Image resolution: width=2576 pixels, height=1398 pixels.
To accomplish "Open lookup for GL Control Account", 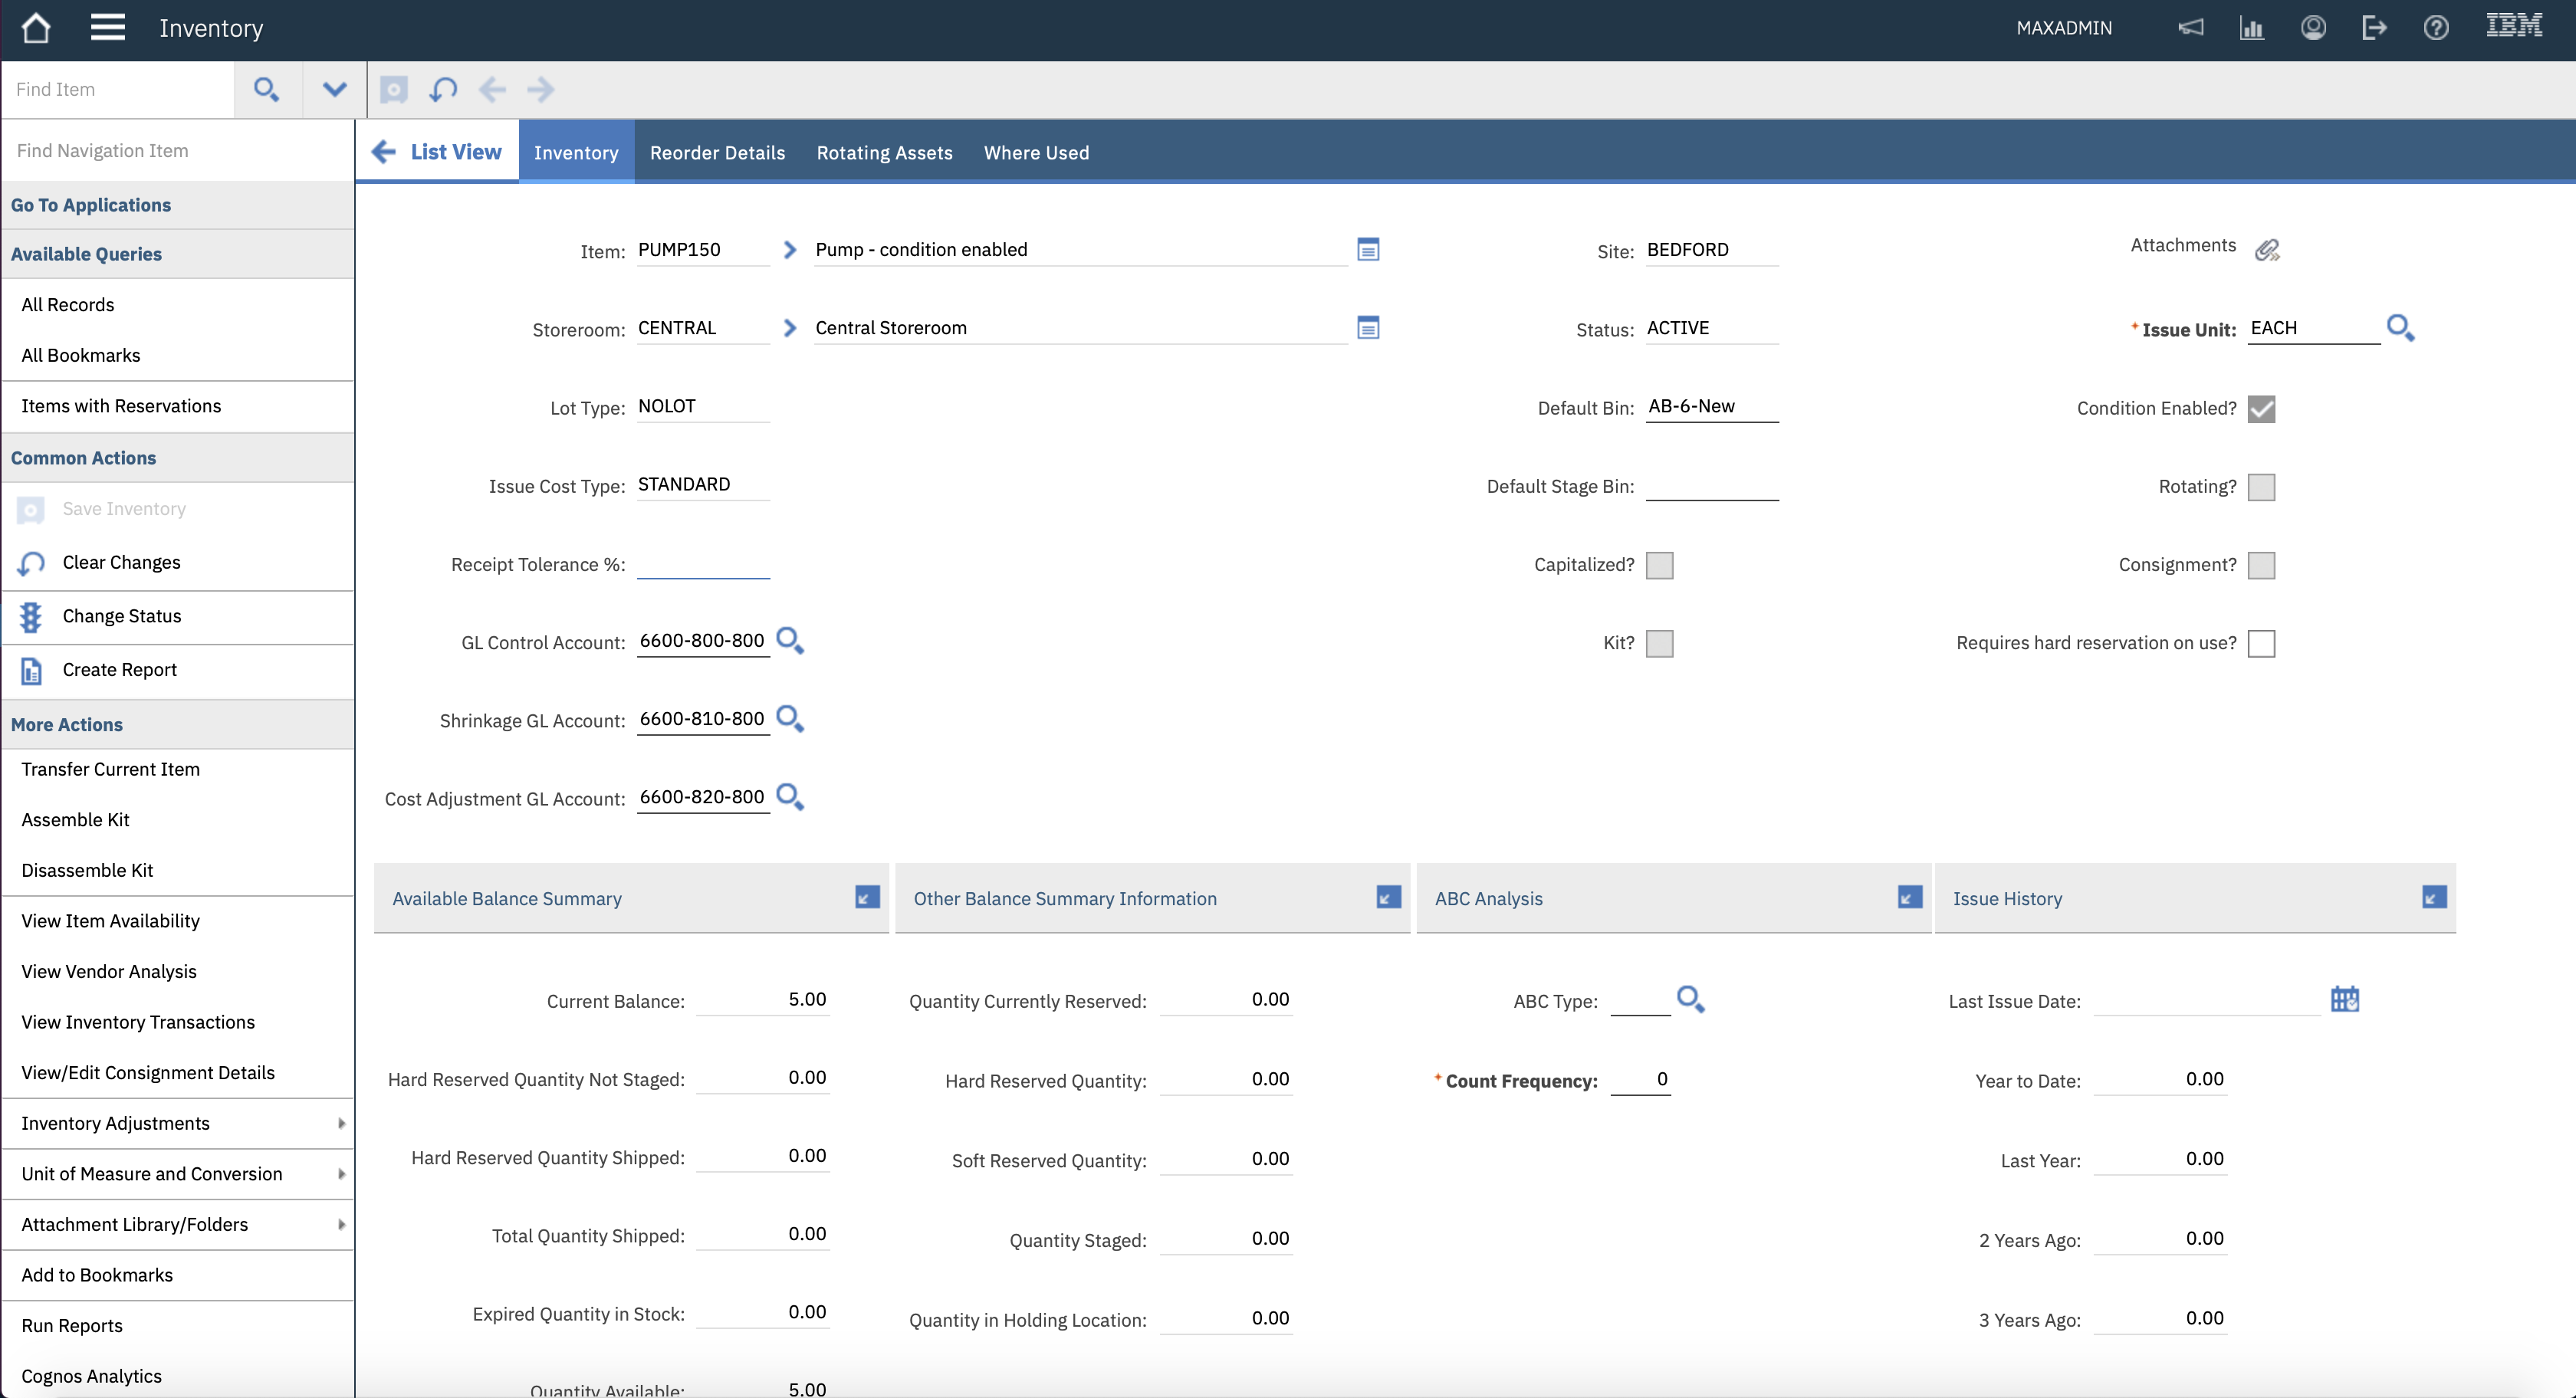I will 790,641.
